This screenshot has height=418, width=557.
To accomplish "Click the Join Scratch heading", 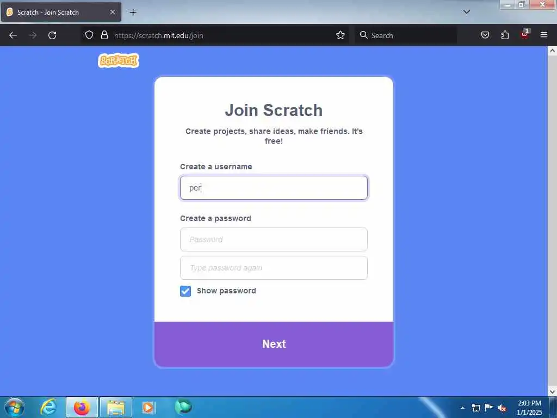I will pos(274,110).
